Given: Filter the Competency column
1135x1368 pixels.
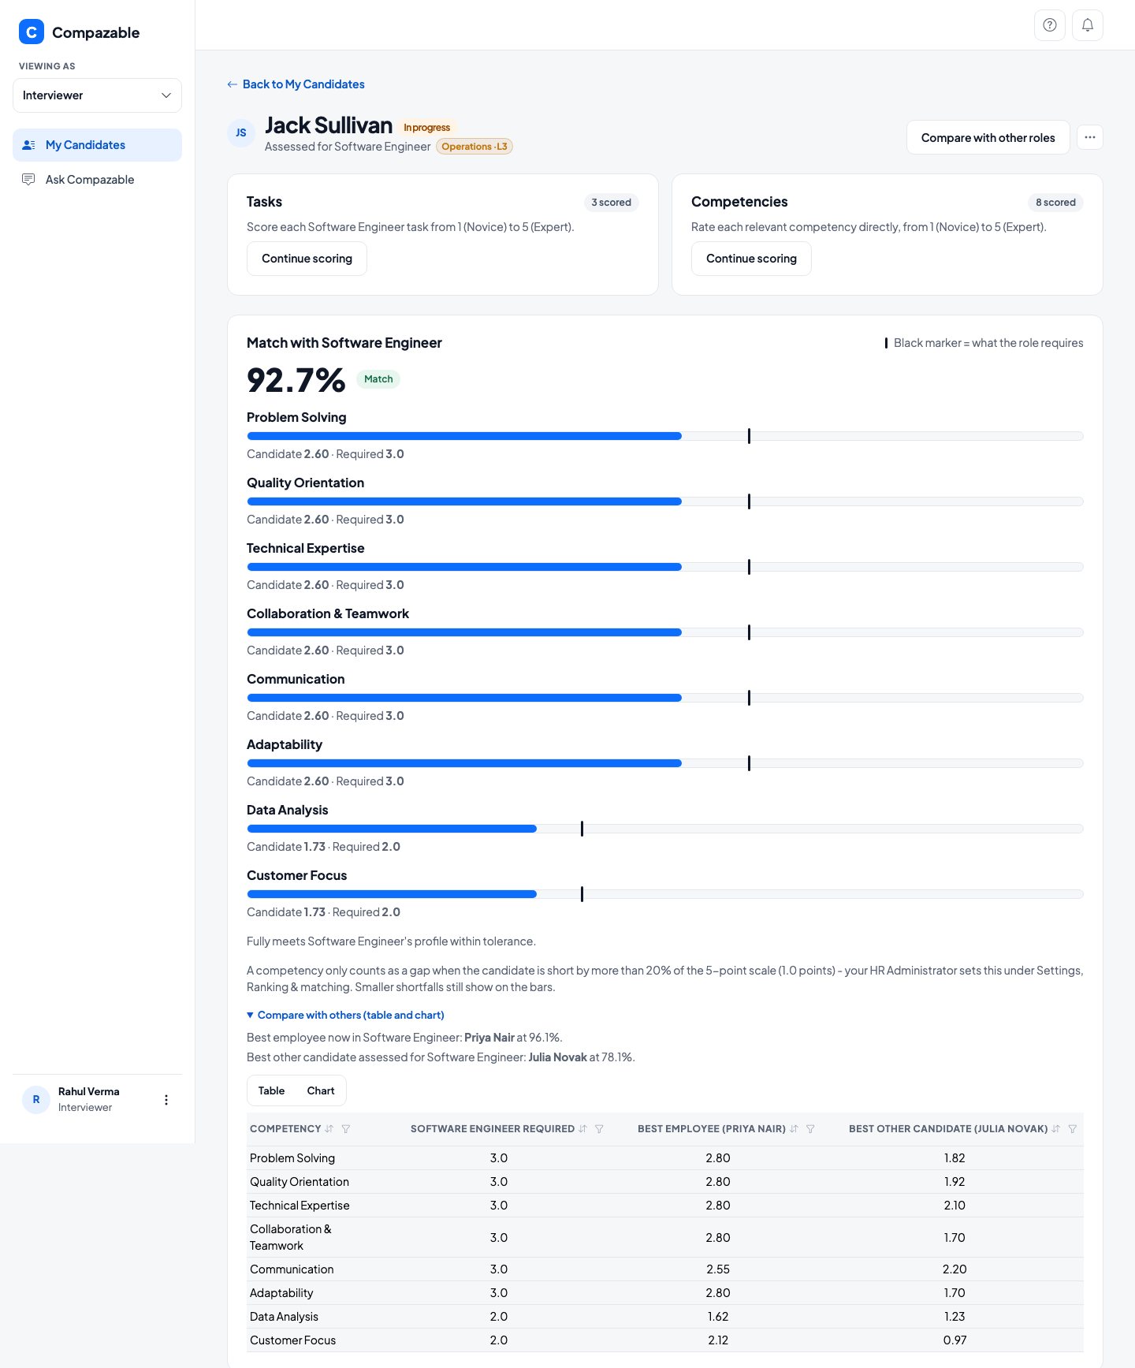Looking at the screenshot, I should tap(346, 1129).
